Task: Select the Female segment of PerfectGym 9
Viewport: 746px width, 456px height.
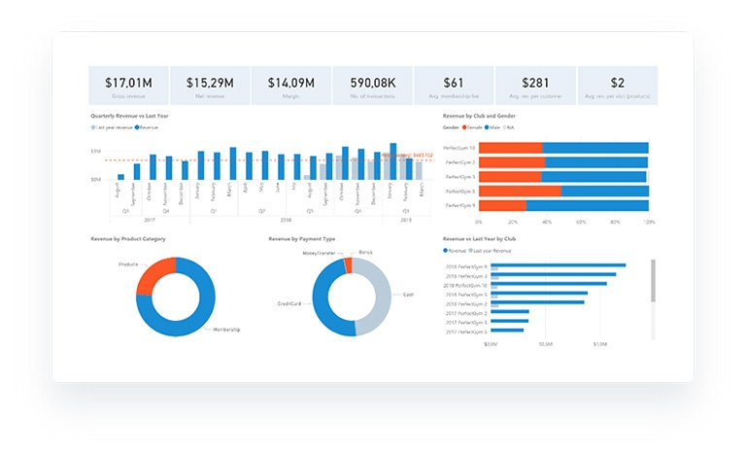Action: pyautogui.click(x=502, y=205)
